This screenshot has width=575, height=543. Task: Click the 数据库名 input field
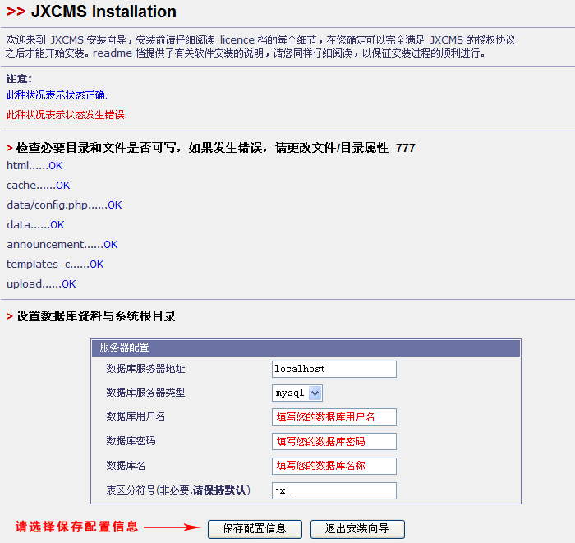pos(334,466)
